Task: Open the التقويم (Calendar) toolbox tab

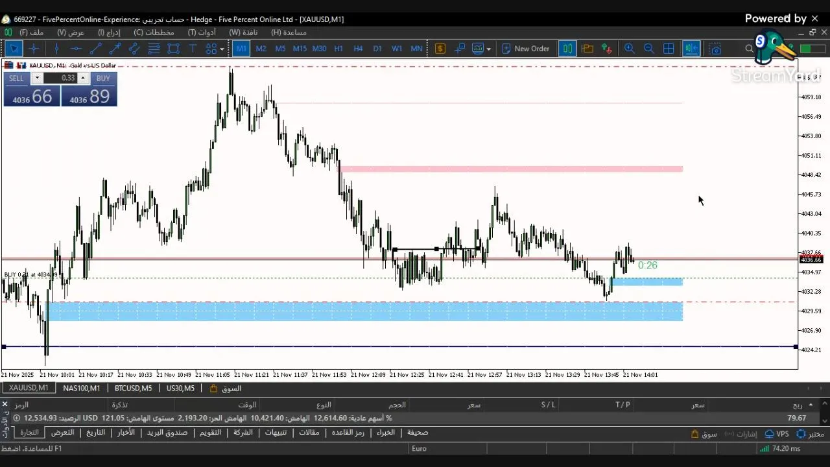Action: (210, 432)
